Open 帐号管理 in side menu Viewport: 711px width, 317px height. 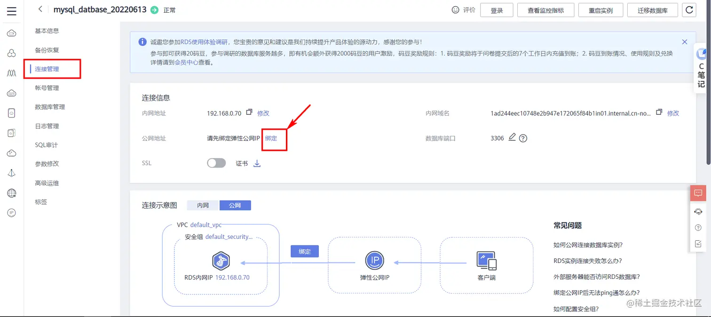point(47,88)
